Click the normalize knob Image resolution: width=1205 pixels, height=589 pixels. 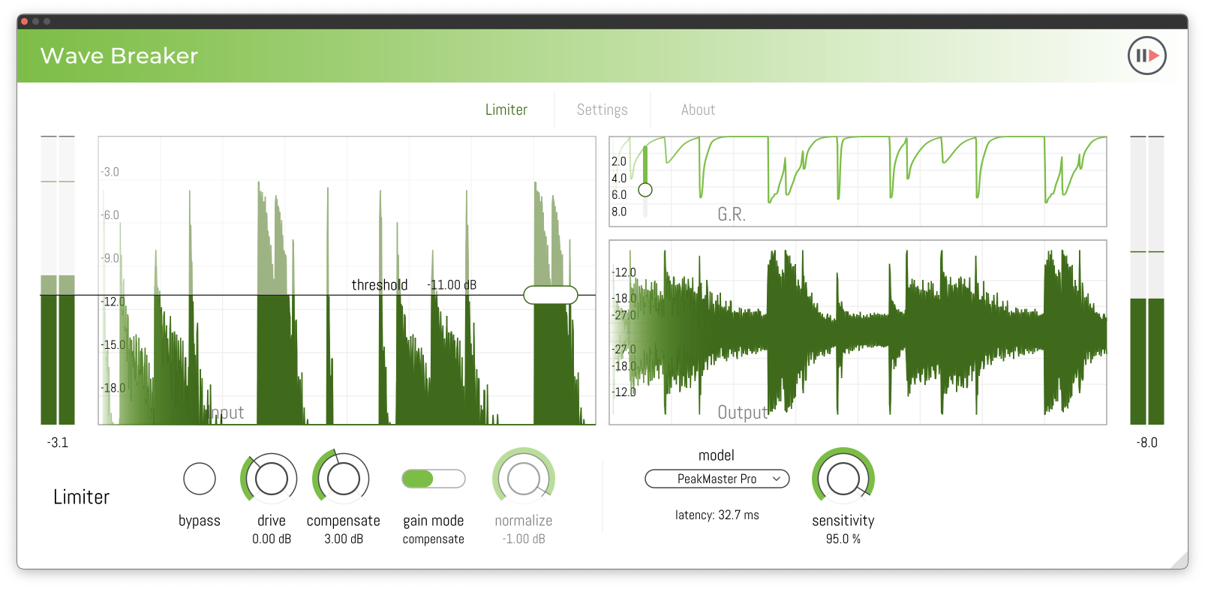tap(523, 479)
